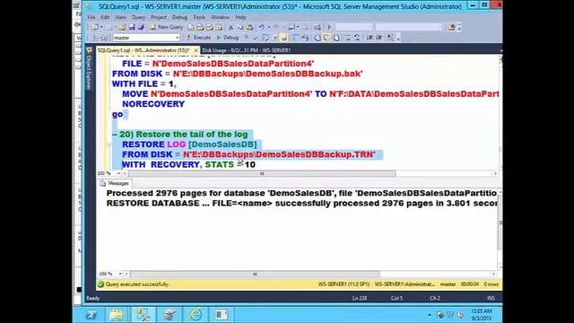The width and height of the screenshot is (574, 323).
Task: Click the Start Debugging play arrow icon
Action: pos(329,27)
